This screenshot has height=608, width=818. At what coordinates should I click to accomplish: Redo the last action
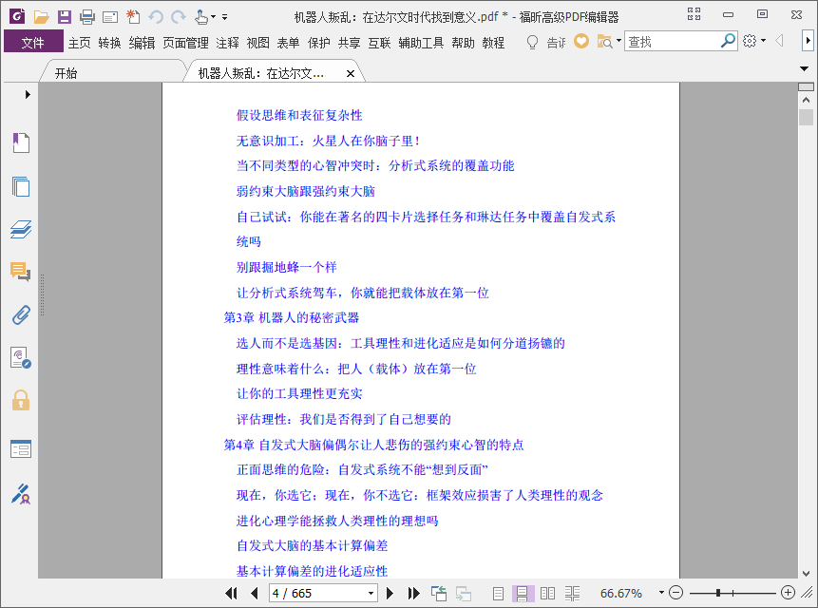[179, 17]
